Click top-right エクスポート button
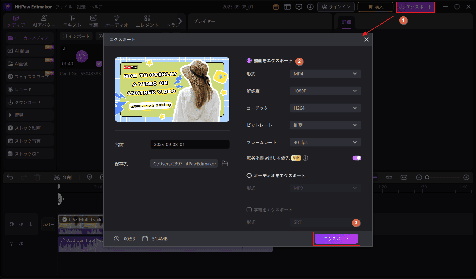Screen dimensions: 476x279 (415, 7)
